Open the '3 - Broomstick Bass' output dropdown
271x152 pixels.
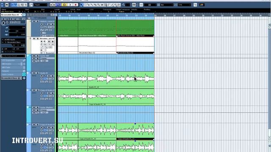pos(13,42)
